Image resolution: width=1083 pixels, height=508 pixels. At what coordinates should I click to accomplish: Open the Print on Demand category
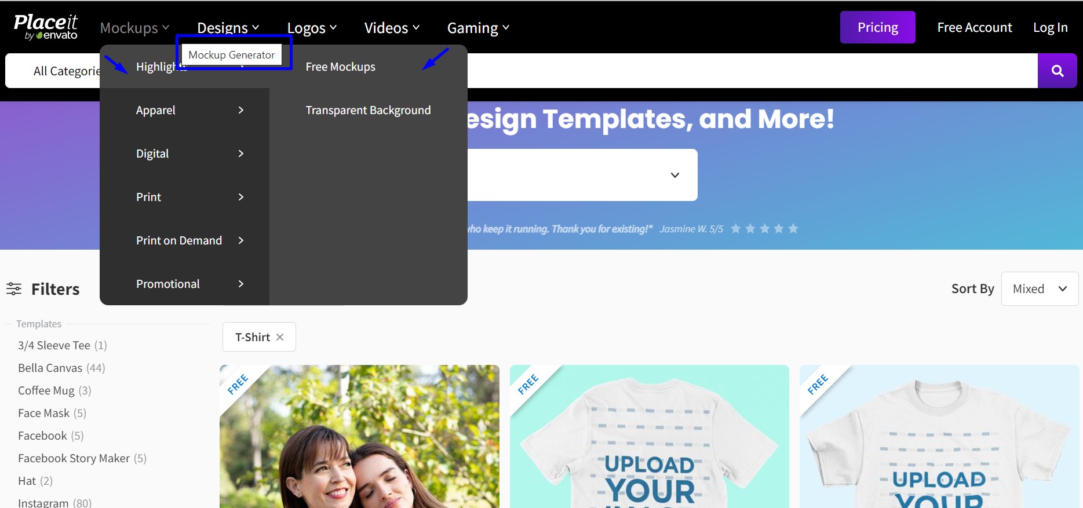click(179, 240)
